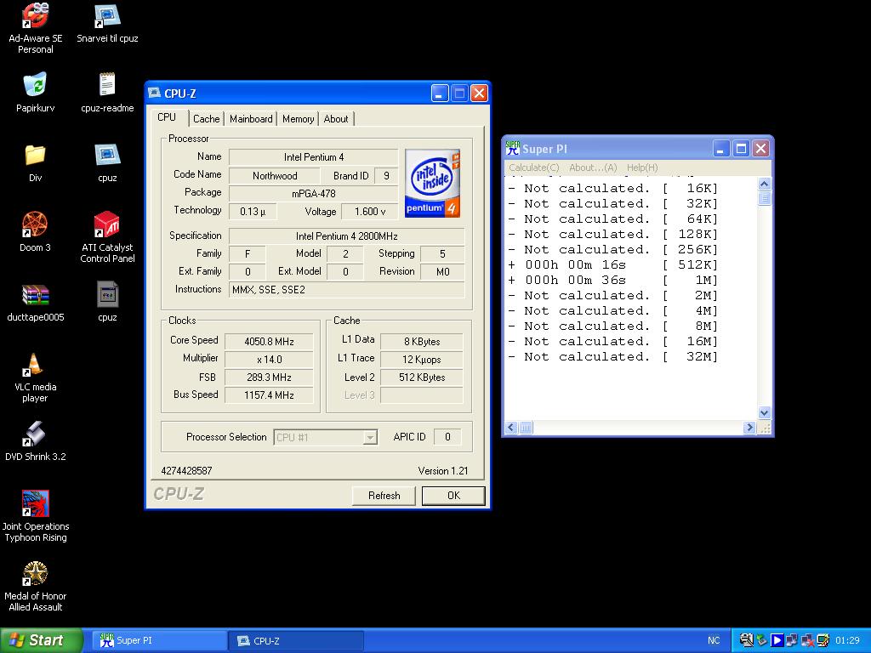Click the blue play tray icon
Screen dimensions: 871x653
coord(777,640)
